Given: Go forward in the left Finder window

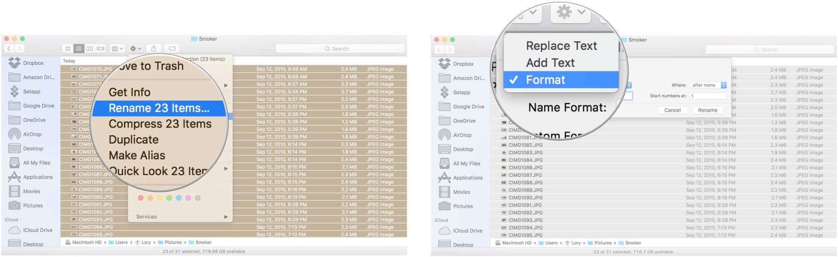Looking at the screenshot, I should [x=19, y=49].
